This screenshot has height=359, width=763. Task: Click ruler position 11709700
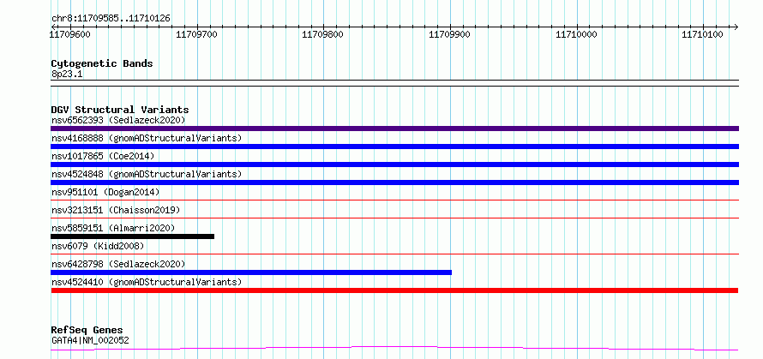(x=196, y=34)
